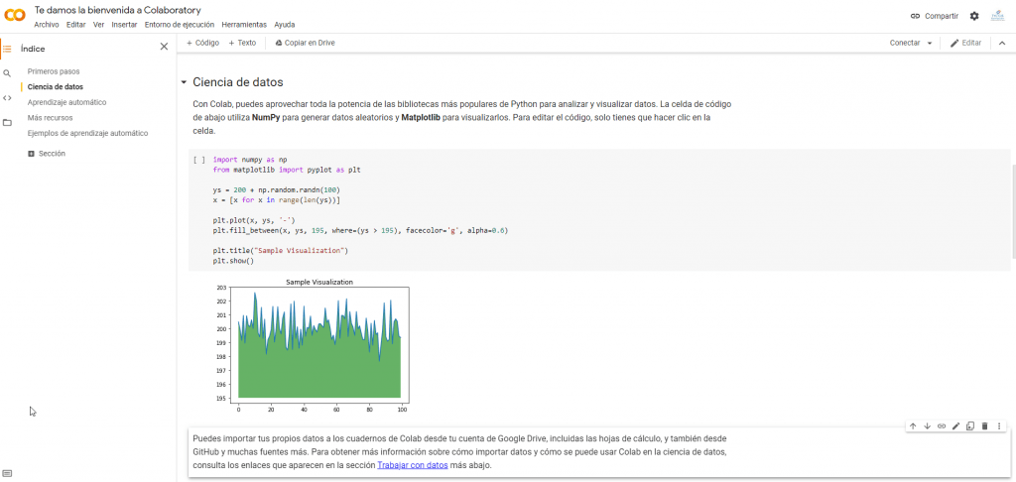Open the Editar menu
This screenshot has width=1016, height=482.
[x=75, y=25]
